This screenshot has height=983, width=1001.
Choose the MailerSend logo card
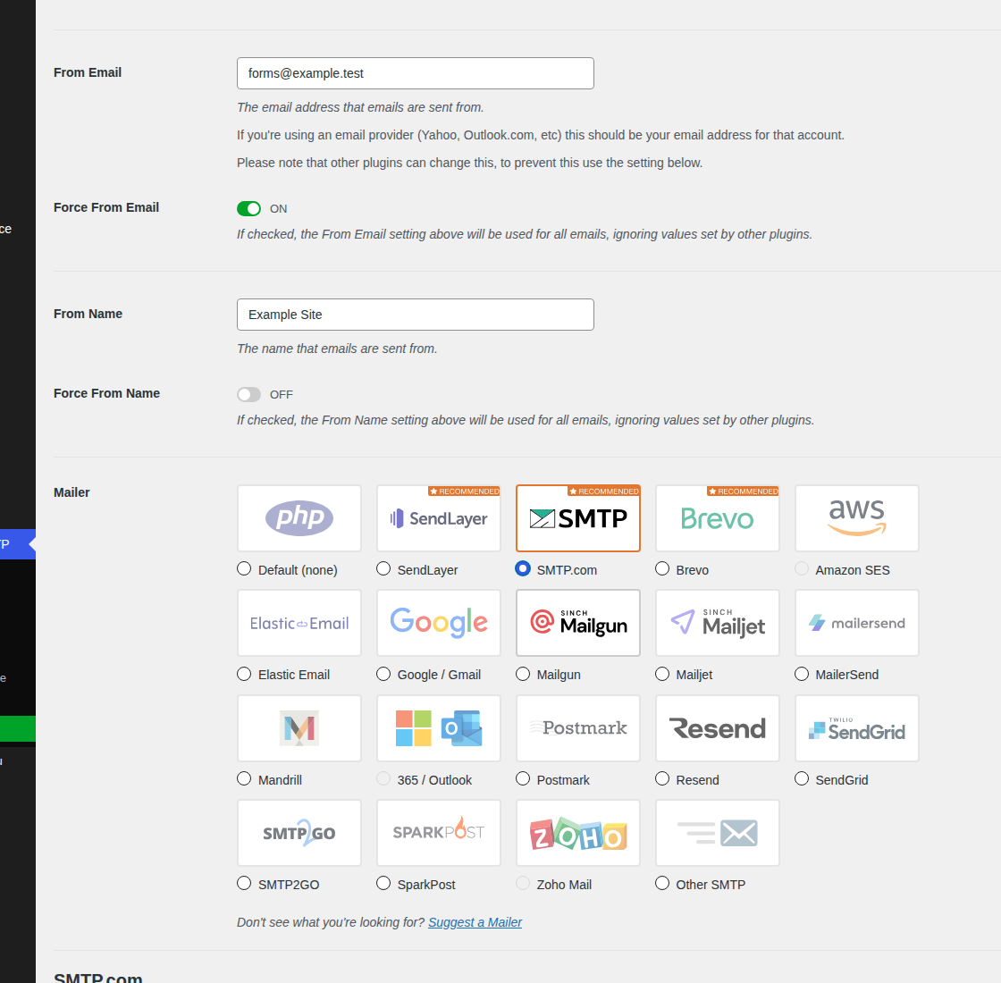[x=857, y=623]
